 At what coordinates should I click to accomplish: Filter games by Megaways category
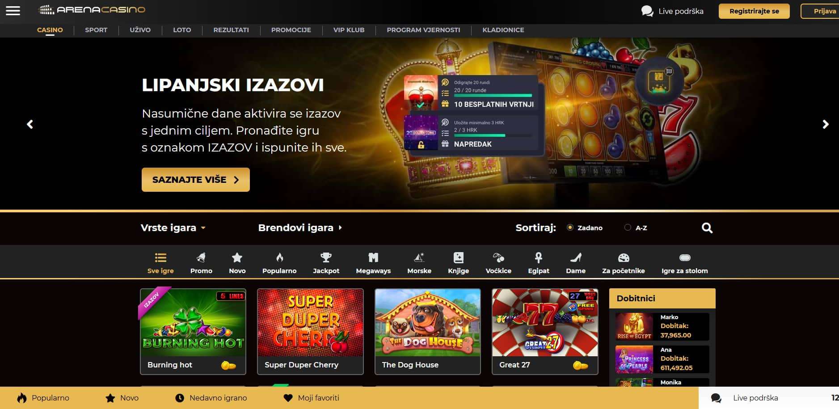[x=373, y=263]
